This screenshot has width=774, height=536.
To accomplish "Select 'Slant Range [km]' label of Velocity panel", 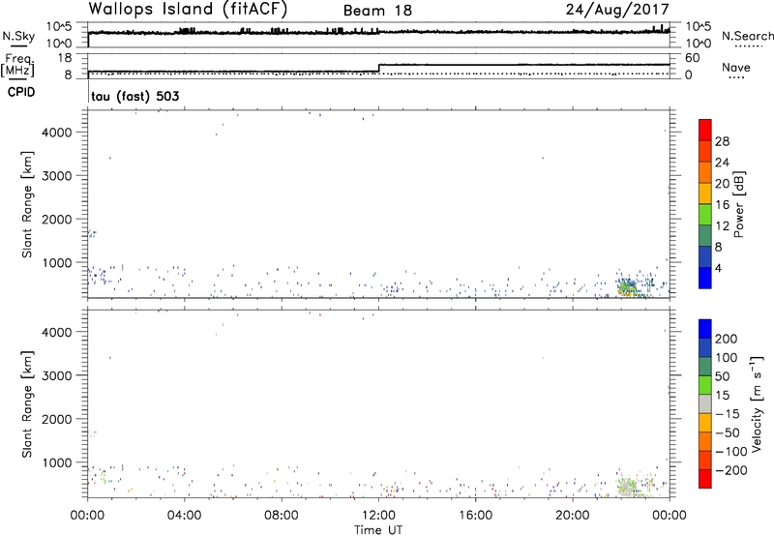I will tap(27, 403).
